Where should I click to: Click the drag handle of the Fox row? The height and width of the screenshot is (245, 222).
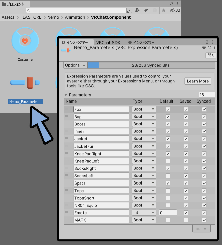67,109
